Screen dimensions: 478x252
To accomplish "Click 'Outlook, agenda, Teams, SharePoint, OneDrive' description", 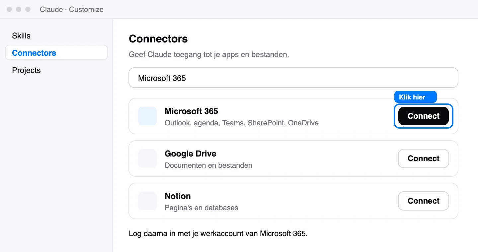I will [242, 123].
